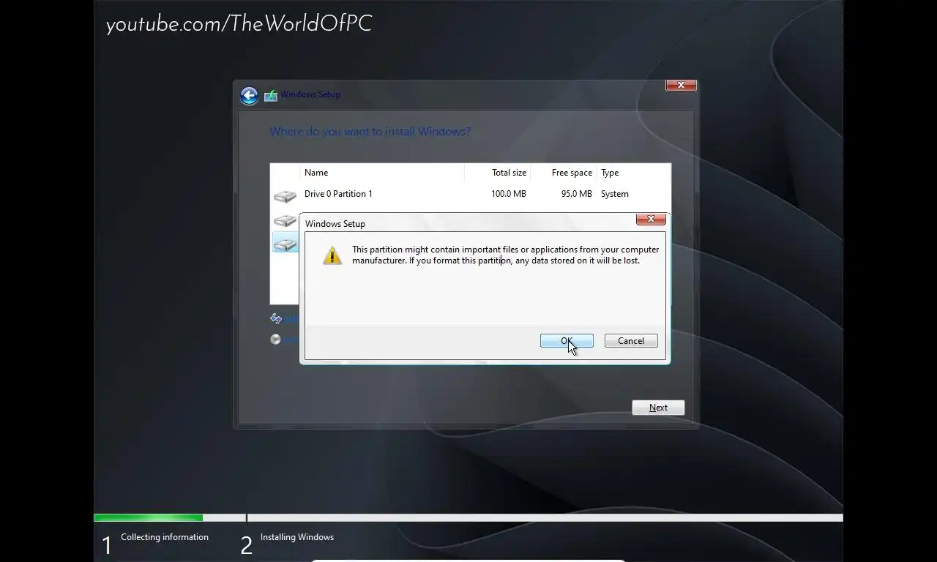Click the Next button in Windows Setup
This screenshot has height=562, width=937.
(658, 408)
